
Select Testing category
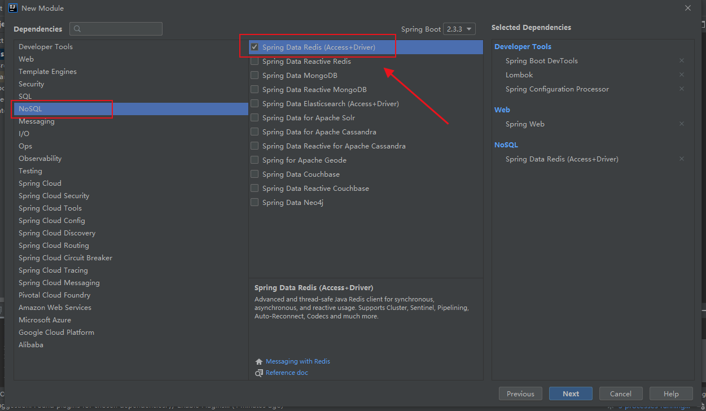point(131,170)
